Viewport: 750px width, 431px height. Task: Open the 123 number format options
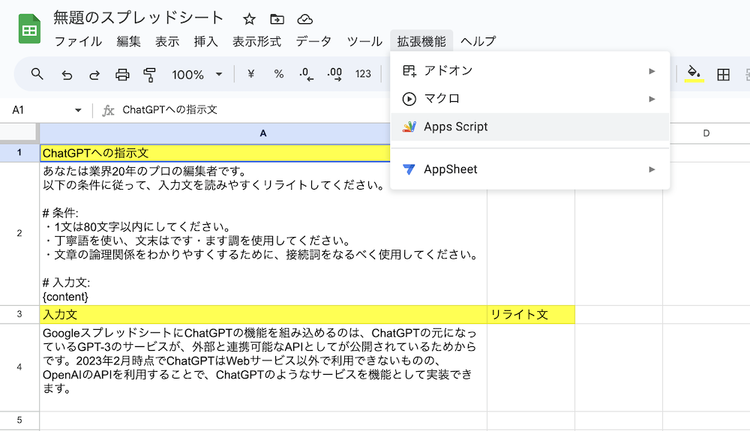click(x=363, y=74)
